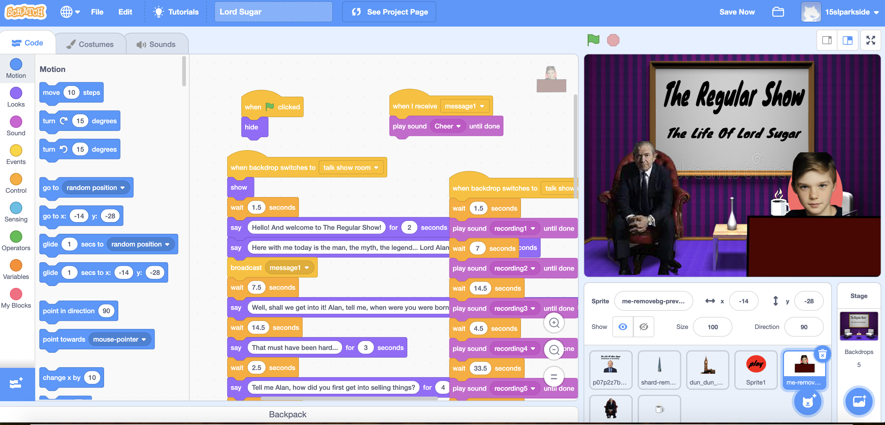Reset workspace zoom to default
Screen dimensions: 885x425
tap(554, 377)
